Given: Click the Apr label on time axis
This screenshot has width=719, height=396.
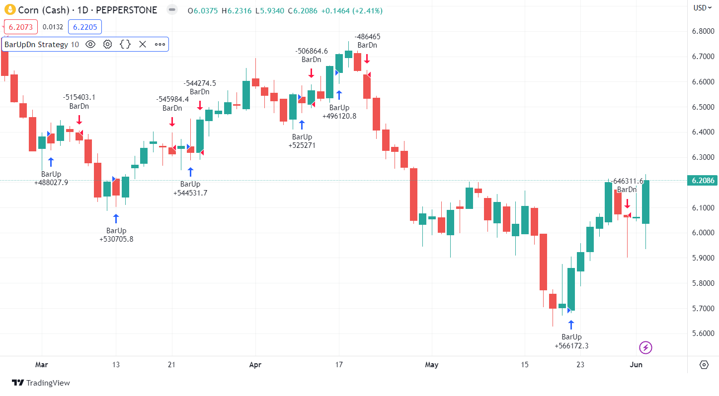Looking at the screenshot, I should pos(255,365).
